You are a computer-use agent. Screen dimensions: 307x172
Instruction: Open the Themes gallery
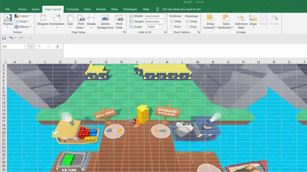(x=8, y=21)
